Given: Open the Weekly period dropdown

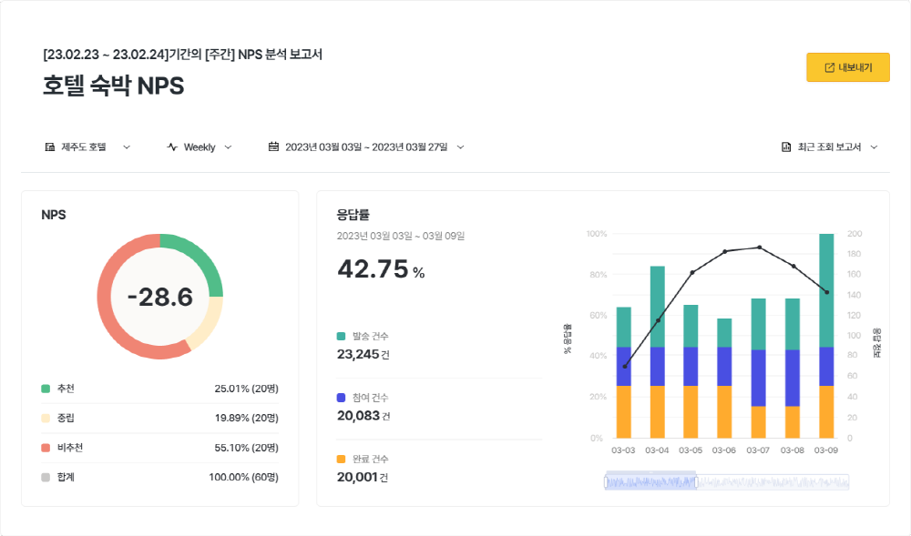Looking at the screenshot, I should [228, 147].
